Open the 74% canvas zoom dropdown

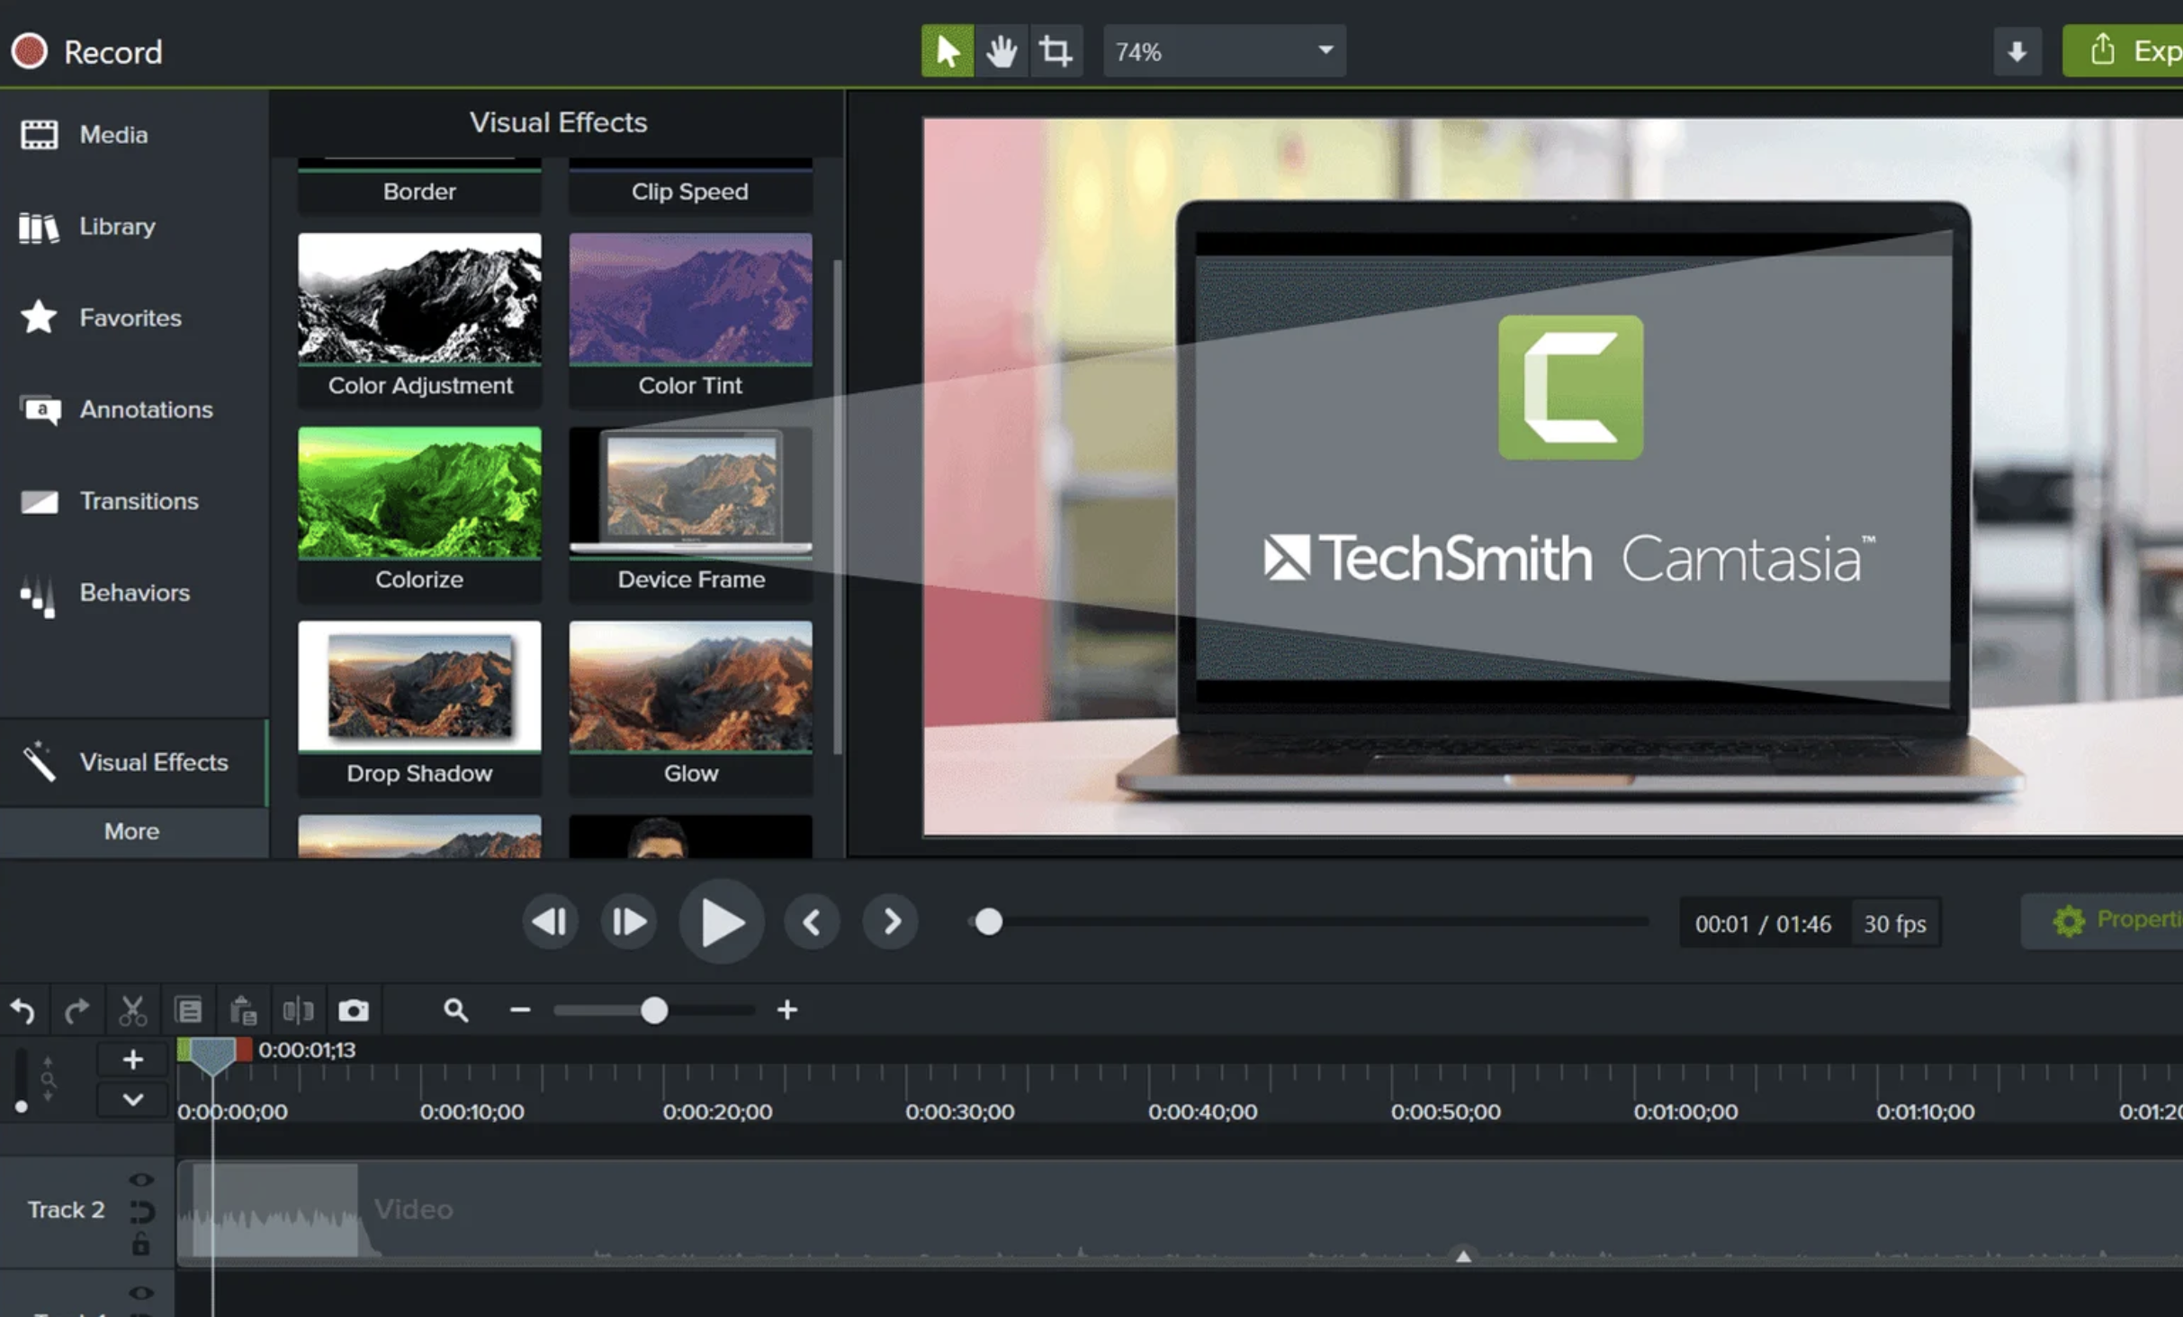(x=1224, y=51)
